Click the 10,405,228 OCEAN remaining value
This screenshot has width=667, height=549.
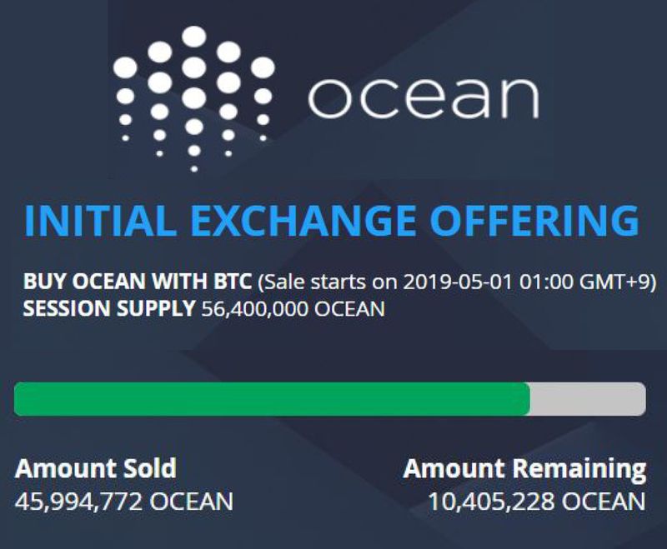(x=537, y=502)
